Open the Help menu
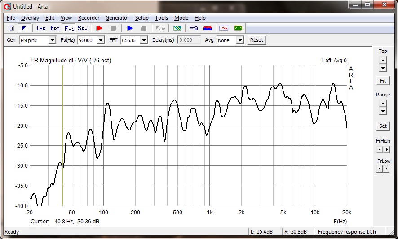The width and height of the screenshot is (398, 239). [x=200, y=18]
